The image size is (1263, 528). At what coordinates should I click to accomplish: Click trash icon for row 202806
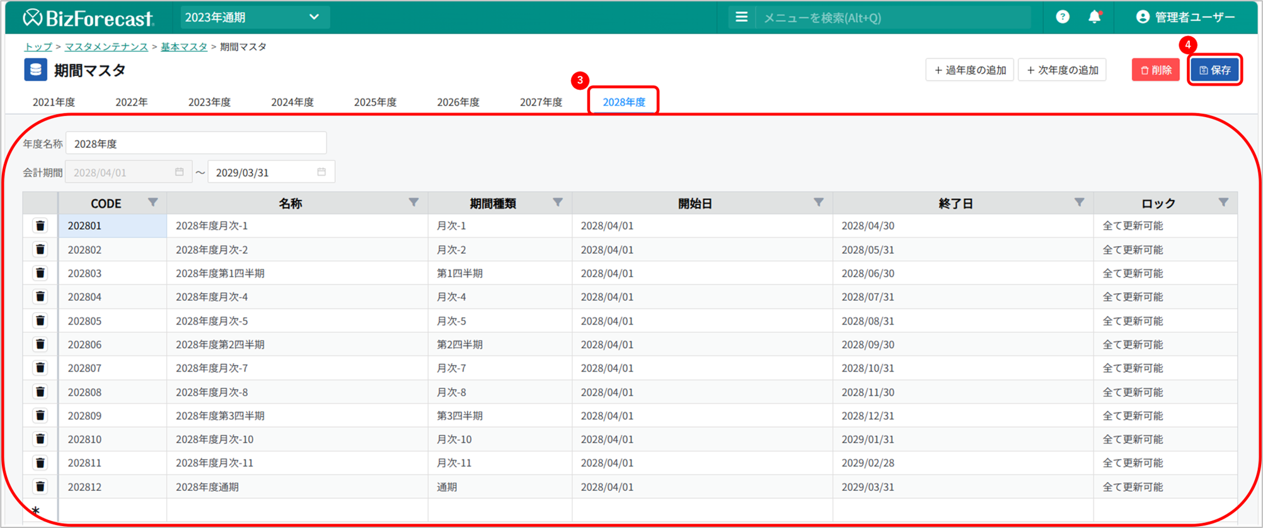40,344
